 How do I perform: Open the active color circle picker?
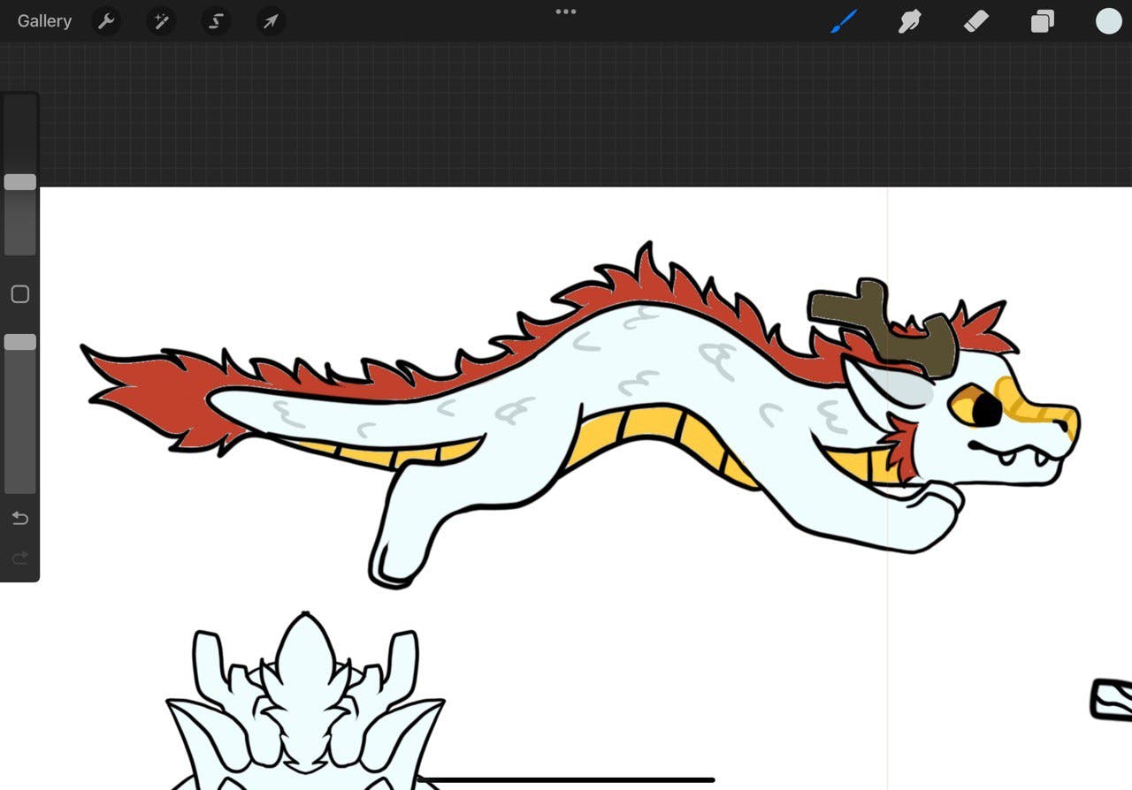click(1108, 21)
